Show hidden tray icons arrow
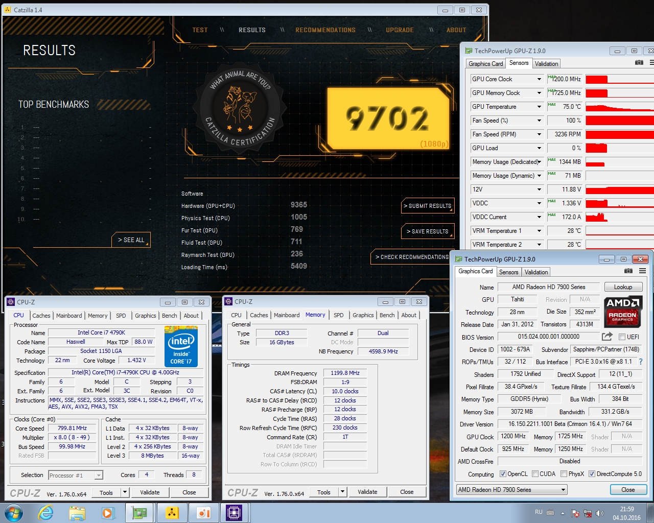Viewport: 654px width, 523px height. [563, 513]
